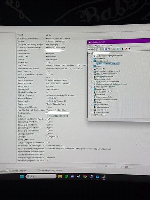Select the NVIDIA GeForce GTX 1660 device

[x=109, y=63]
